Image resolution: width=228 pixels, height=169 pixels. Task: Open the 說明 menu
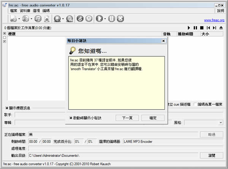pos(220,11)
